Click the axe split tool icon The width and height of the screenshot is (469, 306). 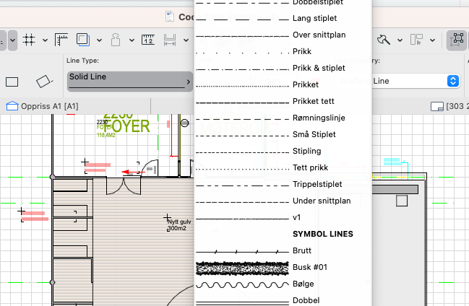pos(383,39)
